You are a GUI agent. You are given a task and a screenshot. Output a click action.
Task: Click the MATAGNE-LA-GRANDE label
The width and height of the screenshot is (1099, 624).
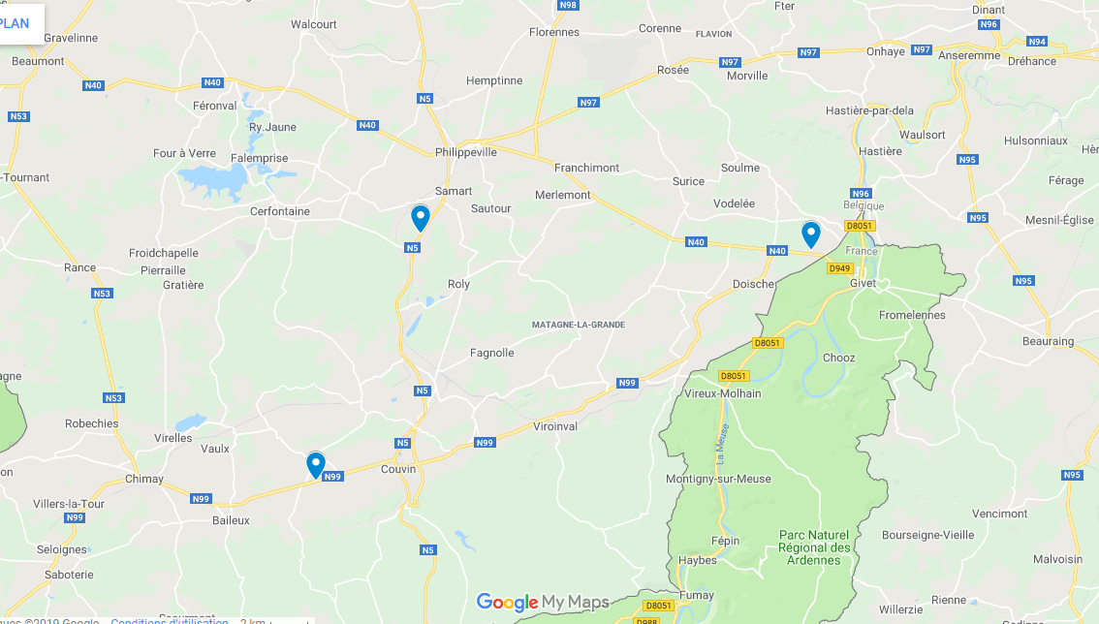[579, 325]
